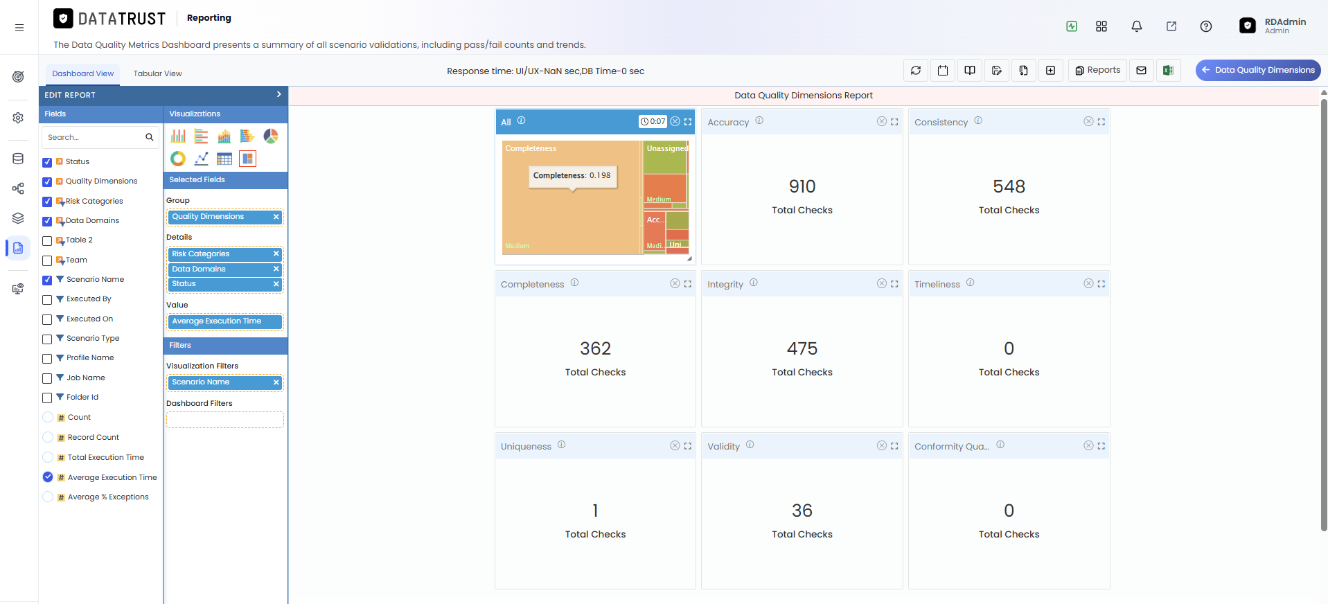
Task: Click the green activity status icon
Action: [1072, 26]
